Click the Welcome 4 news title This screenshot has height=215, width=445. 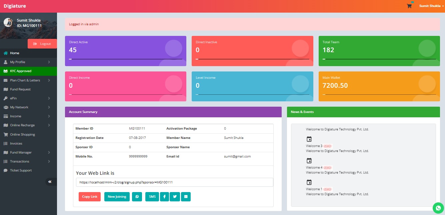314,167
